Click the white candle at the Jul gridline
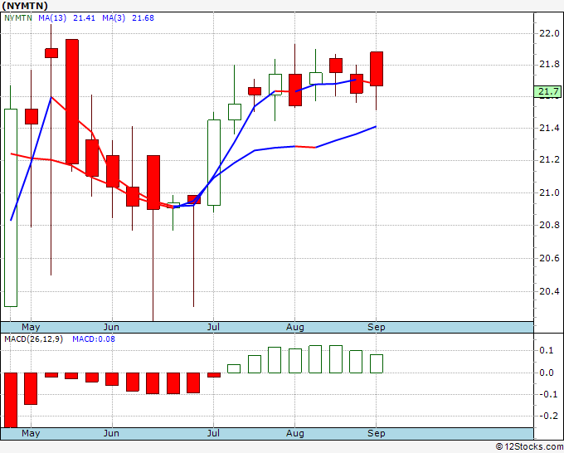 (x=214, y=163)
